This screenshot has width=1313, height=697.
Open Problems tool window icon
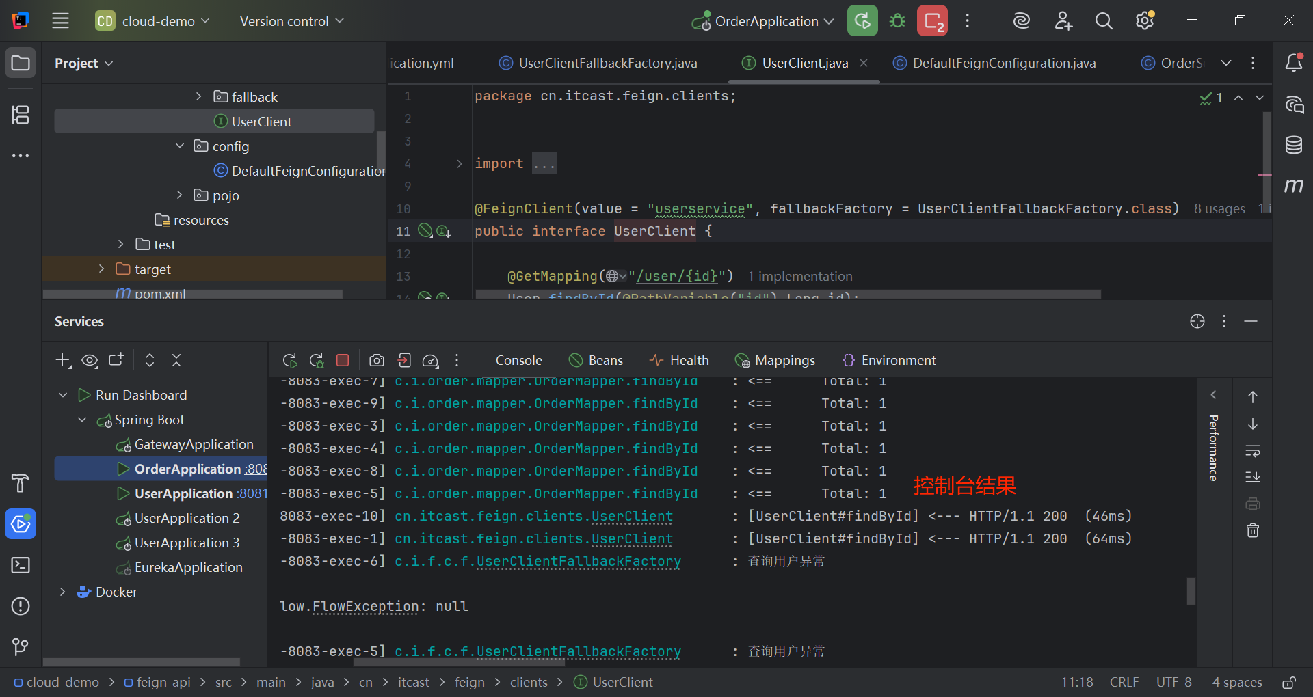(x=21, y=606)
